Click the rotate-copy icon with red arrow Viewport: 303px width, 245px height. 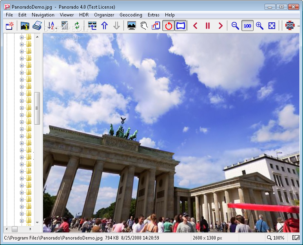[x=156, y=26]
